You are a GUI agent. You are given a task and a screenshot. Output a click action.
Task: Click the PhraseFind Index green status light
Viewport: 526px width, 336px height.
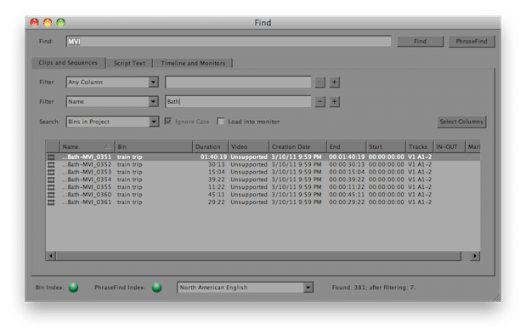click(x=156, y=288)
